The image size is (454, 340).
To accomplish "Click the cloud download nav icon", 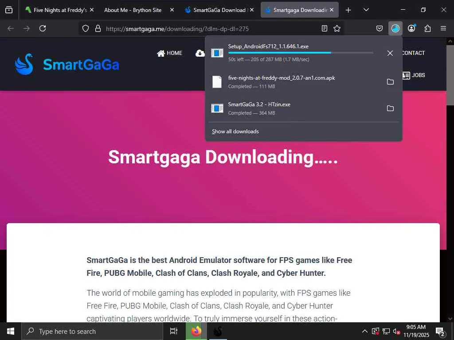I will pyautogui.click(x=200, y=53).
